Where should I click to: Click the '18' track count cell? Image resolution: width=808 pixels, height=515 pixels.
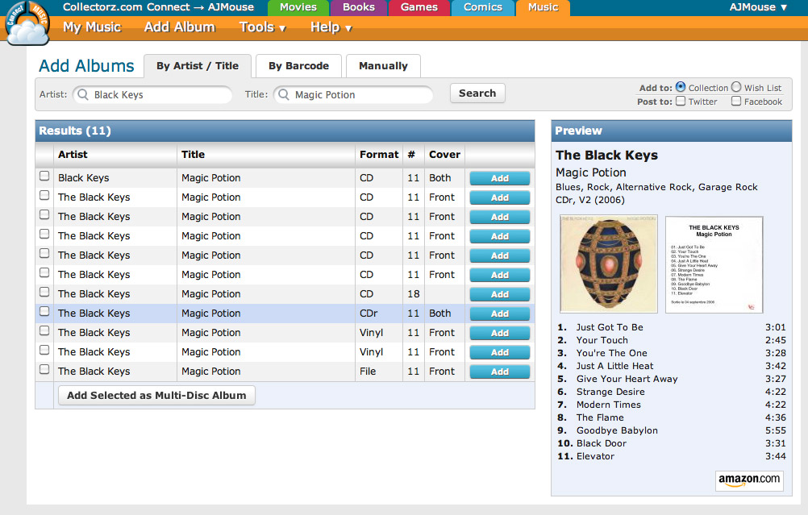414,294
